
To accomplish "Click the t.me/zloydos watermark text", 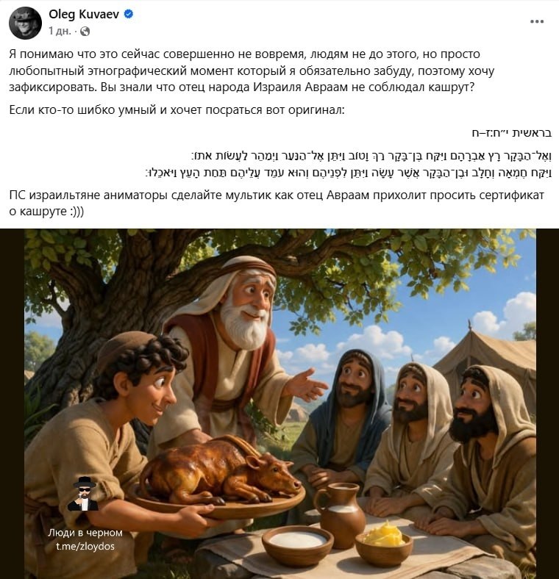I will click(x=85, y=546).
